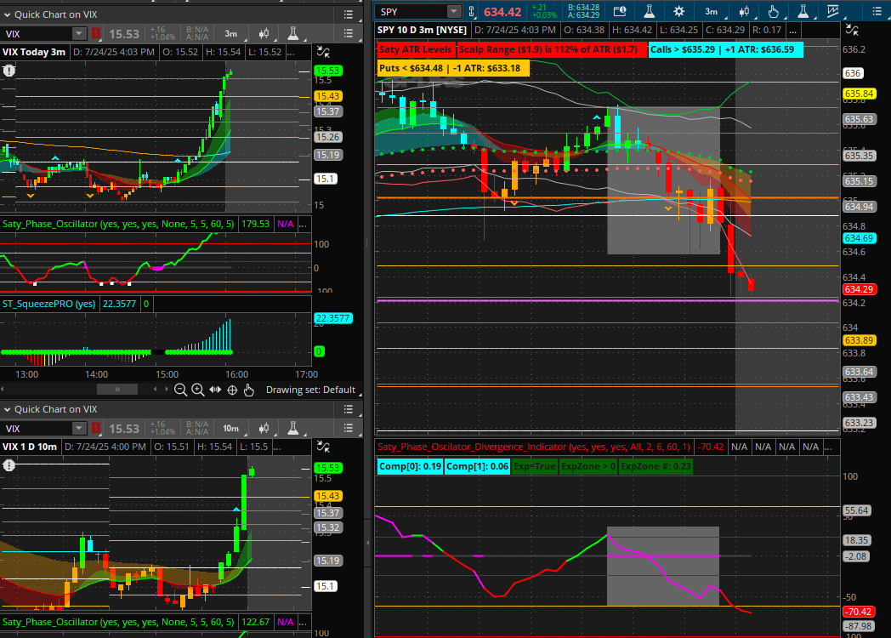The image size is (891, 638).
Task: Expand the top Saty_Phase_Oscillator '...' values
Action: (x=303, y=224)
